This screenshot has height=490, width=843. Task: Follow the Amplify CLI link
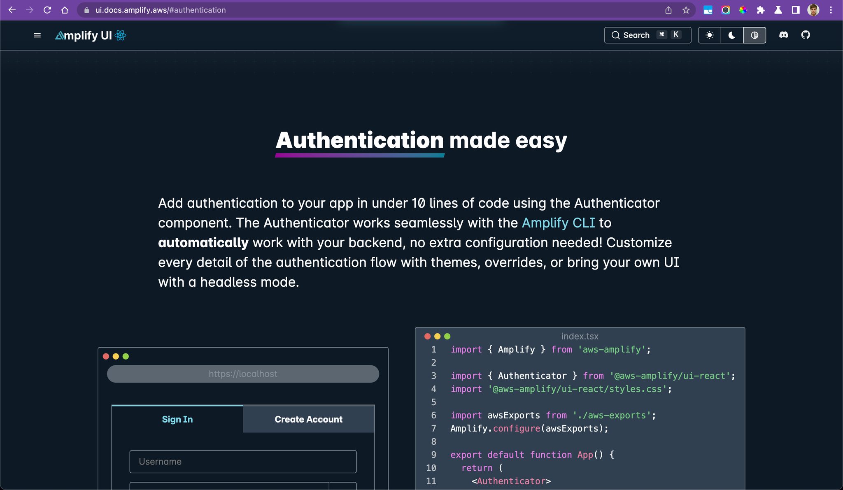pos(559,223)
